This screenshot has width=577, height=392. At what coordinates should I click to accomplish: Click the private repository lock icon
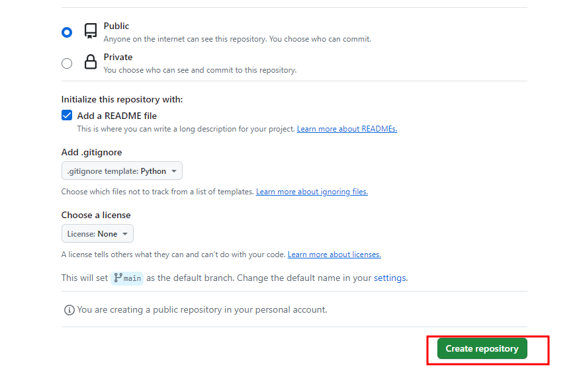click(x=91, y=61)
